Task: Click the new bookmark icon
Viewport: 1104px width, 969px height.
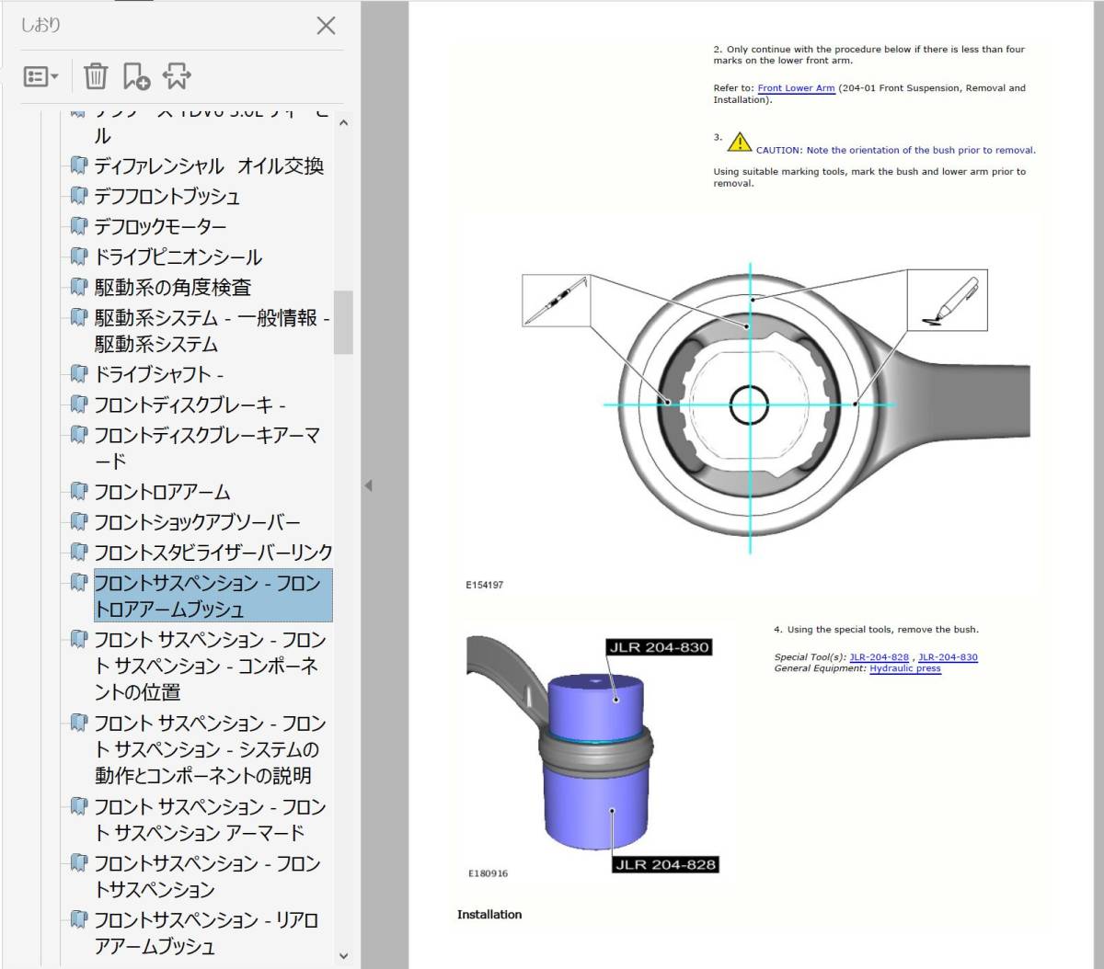Action: [x=135, y=75]
